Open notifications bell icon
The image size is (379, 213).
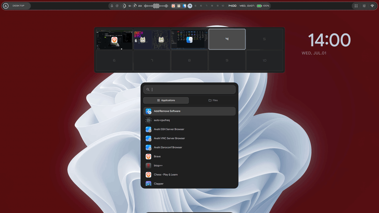[112, 6]
